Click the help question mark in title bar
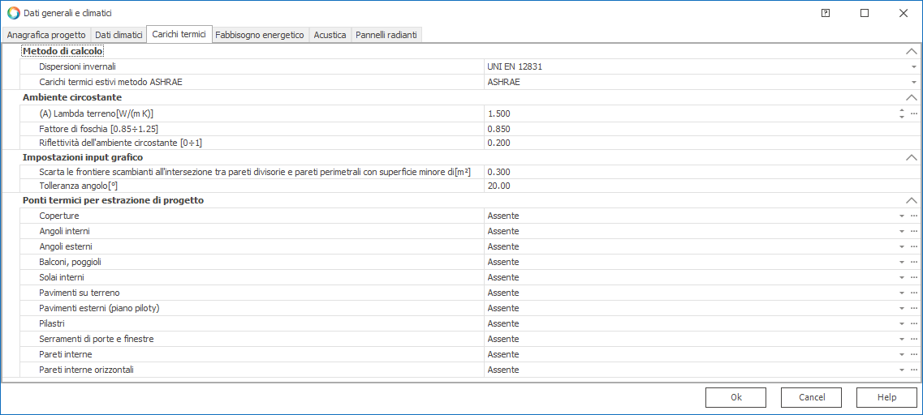 [x=826, y=13]
